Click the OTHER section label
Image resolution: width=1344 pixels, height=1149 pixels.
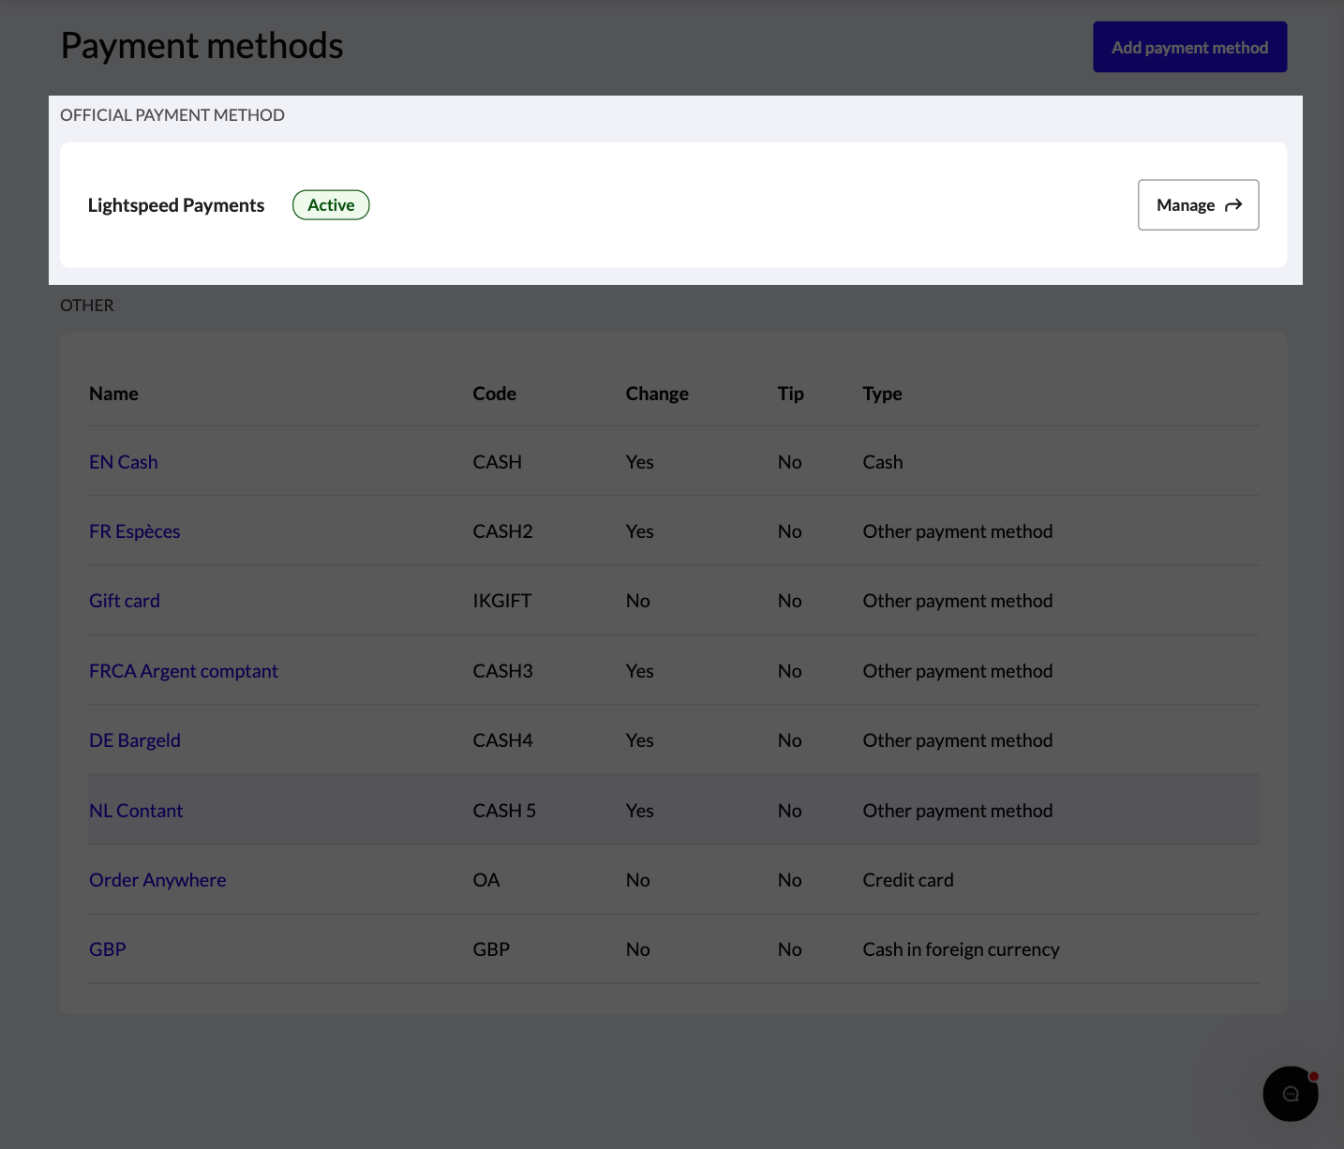point(87,306)
